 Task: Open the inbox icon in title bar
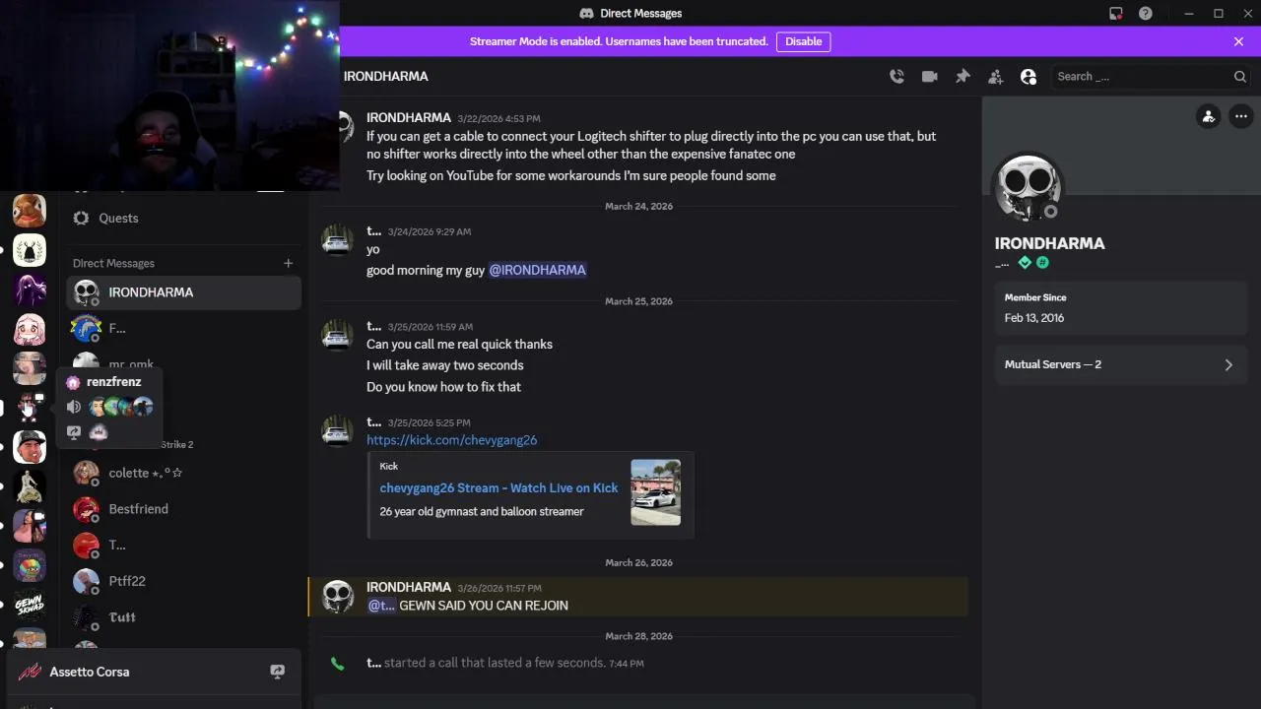1115,14
